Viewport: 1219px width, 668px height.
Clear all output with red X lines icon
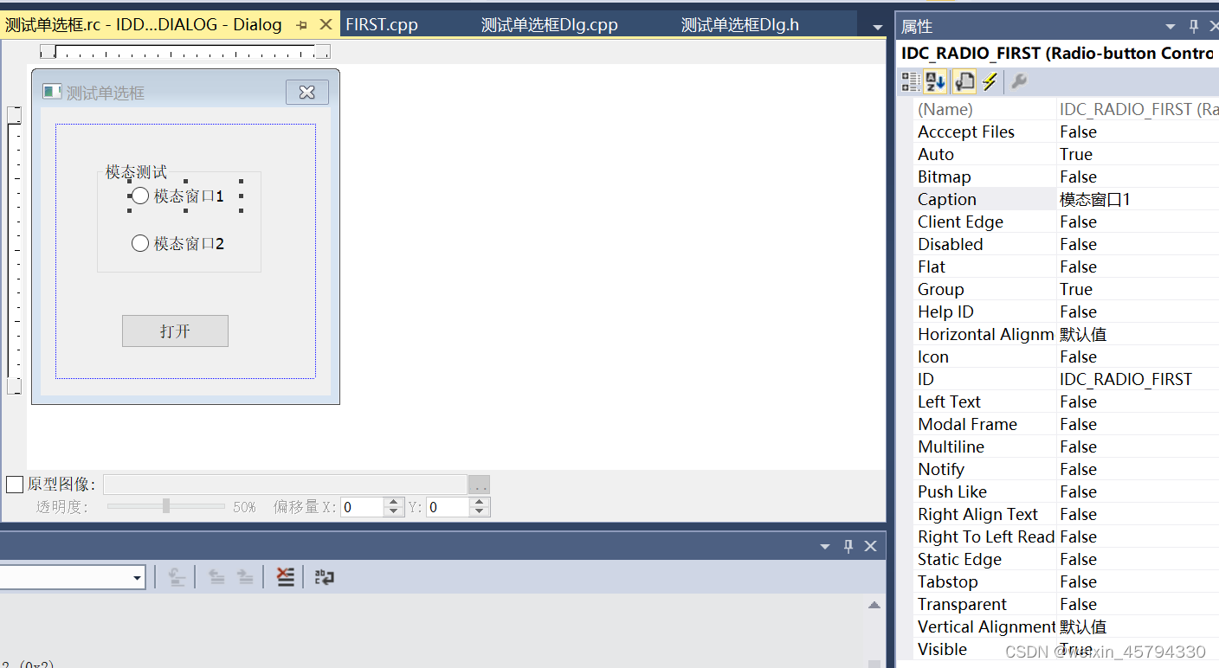[x=285, y=577]
